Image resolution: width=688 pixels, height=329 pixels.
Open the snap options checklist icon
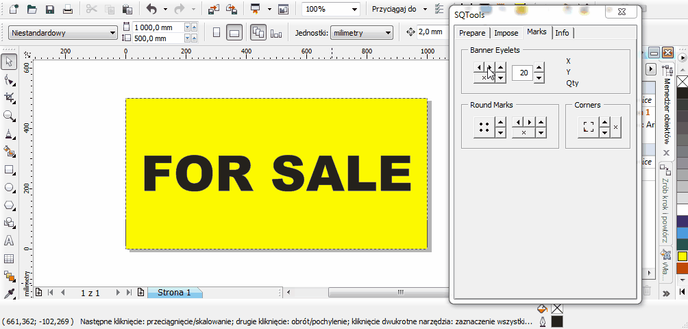click(x=439, y=9)
